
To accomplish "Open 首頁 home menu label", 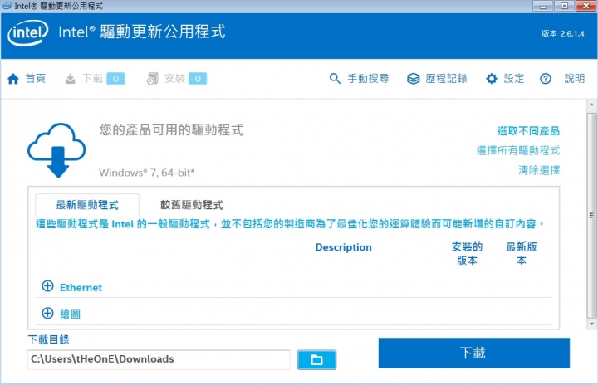I will [36, 79].
